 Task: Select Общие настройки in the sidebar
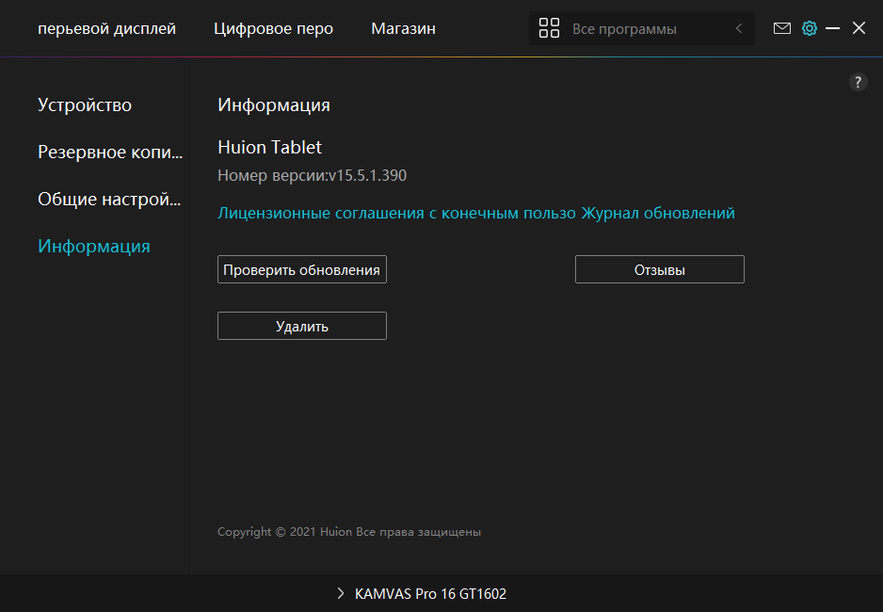[108, 200]
